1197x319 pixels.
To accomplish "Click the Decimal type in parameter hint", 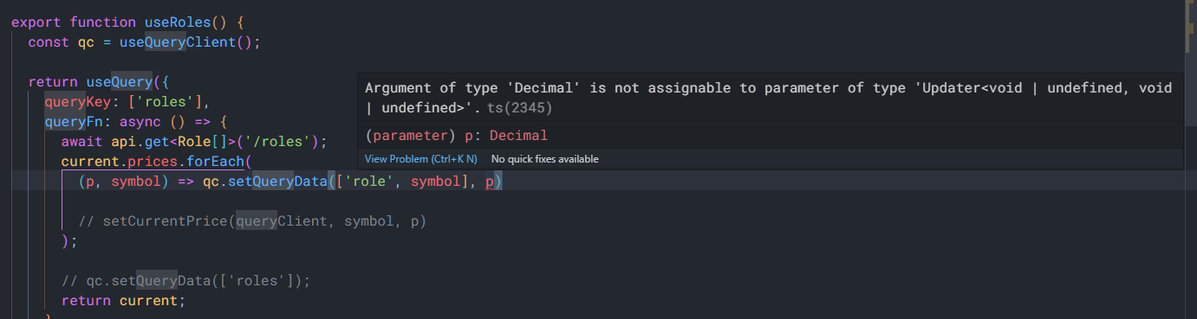I will [x=518, y=136].
